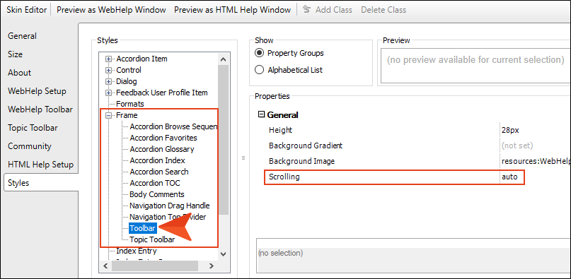Expand the Control style node
Image resolution: width=571 pixels, height=279 pixels.
click(108, 70)
